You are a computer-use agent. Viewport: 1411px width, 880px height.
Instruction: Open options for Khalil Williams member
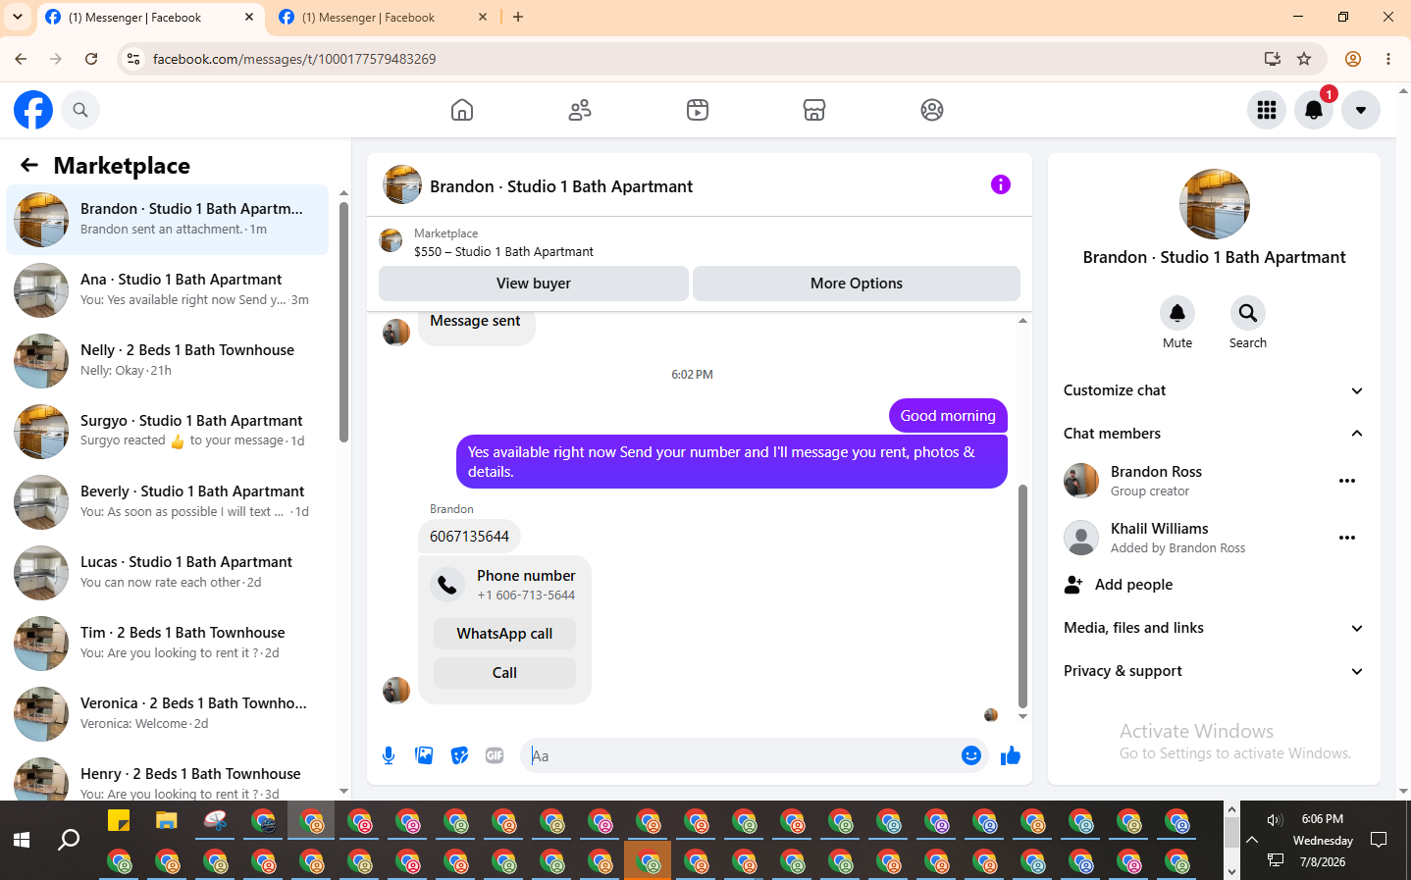click(1347, 538)
